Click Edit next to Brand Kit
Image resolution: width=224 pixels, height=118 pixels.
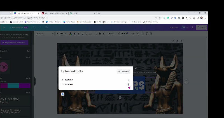pyautogui.click(x=29, y=51)
